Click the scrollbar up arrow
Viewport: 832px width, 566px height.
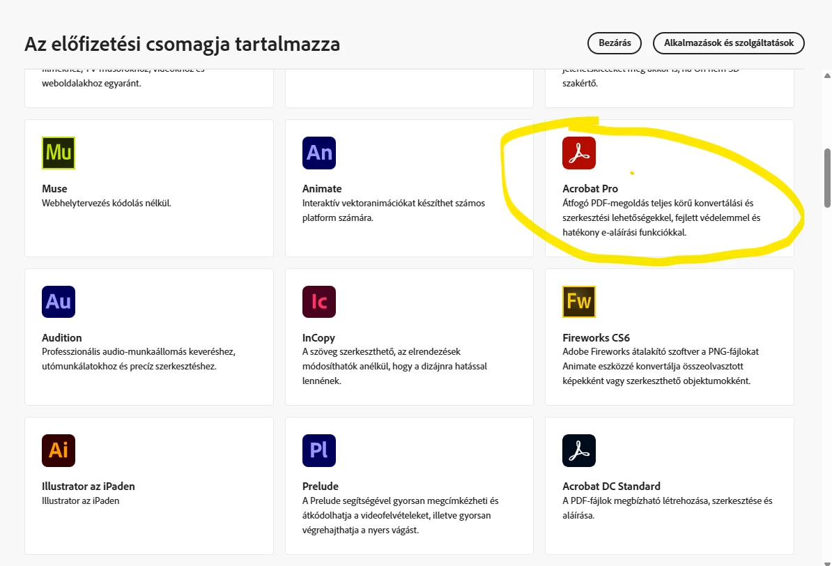tap(827, 75)
